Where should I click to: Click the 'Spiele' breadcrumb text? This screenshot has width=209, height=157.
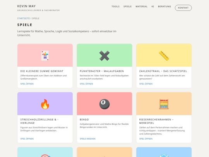point(36,19)
